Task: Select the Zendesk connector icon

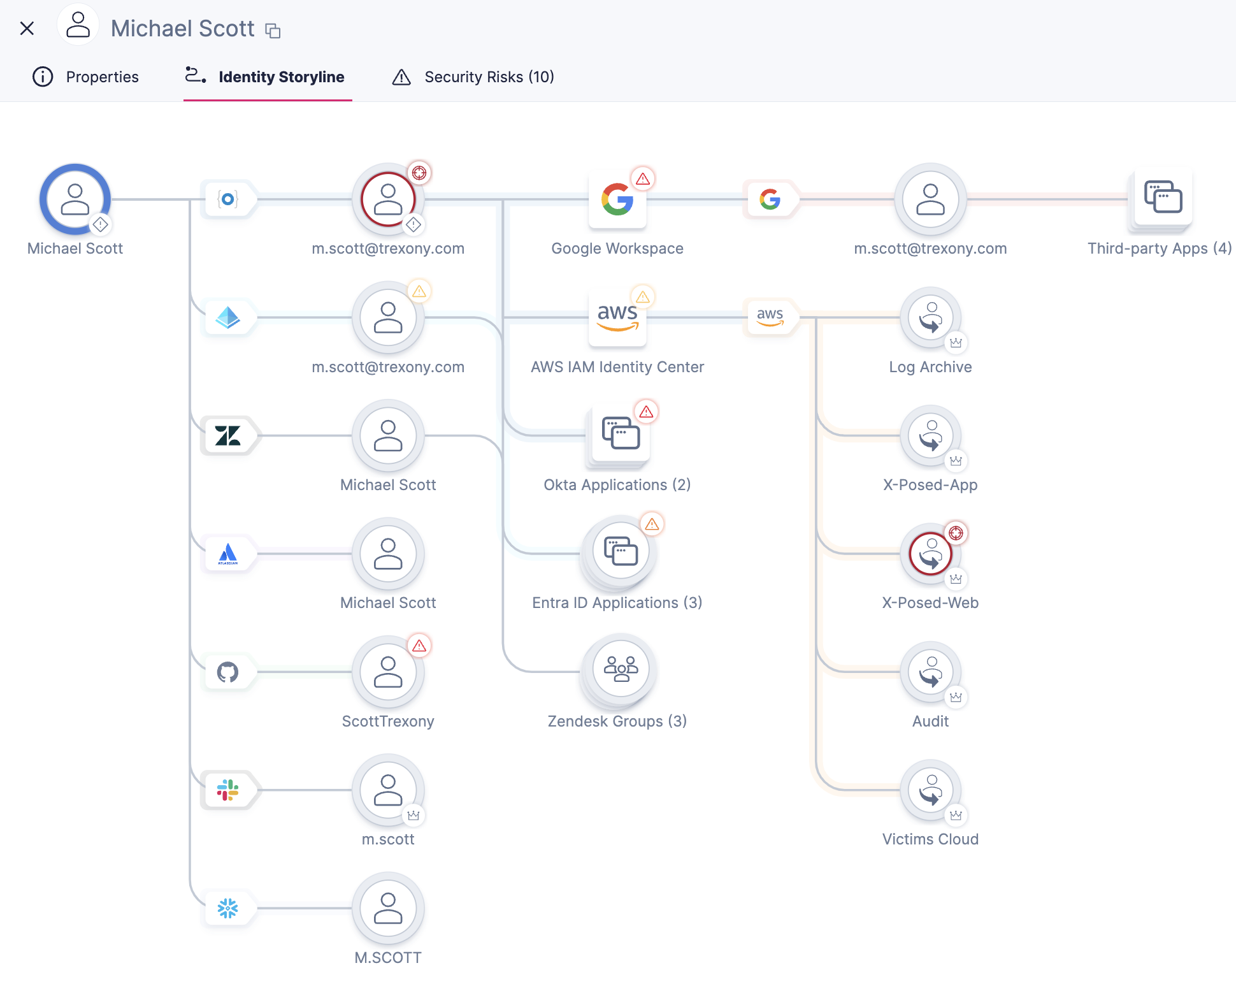Action: coord(228,436)
